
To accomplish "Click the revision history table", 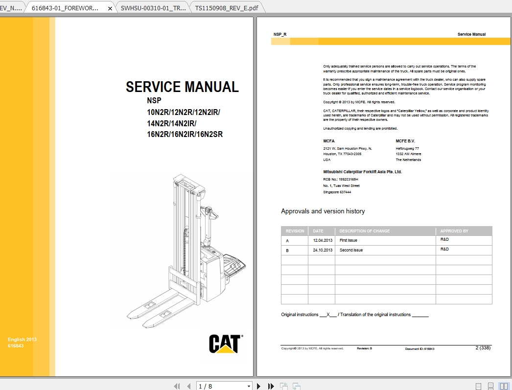I will pos(386,266).
